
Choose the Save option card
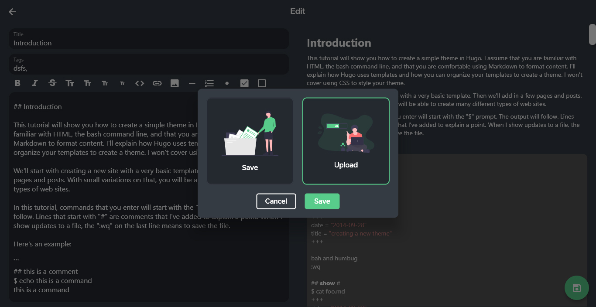click(250, 141)
